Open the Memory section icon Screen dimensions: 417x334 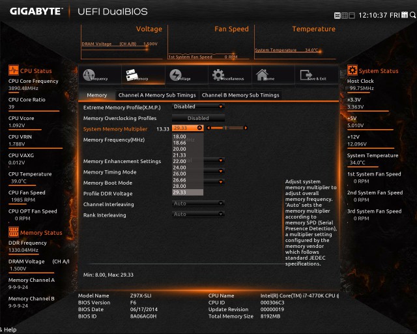(x=132, y=75)
